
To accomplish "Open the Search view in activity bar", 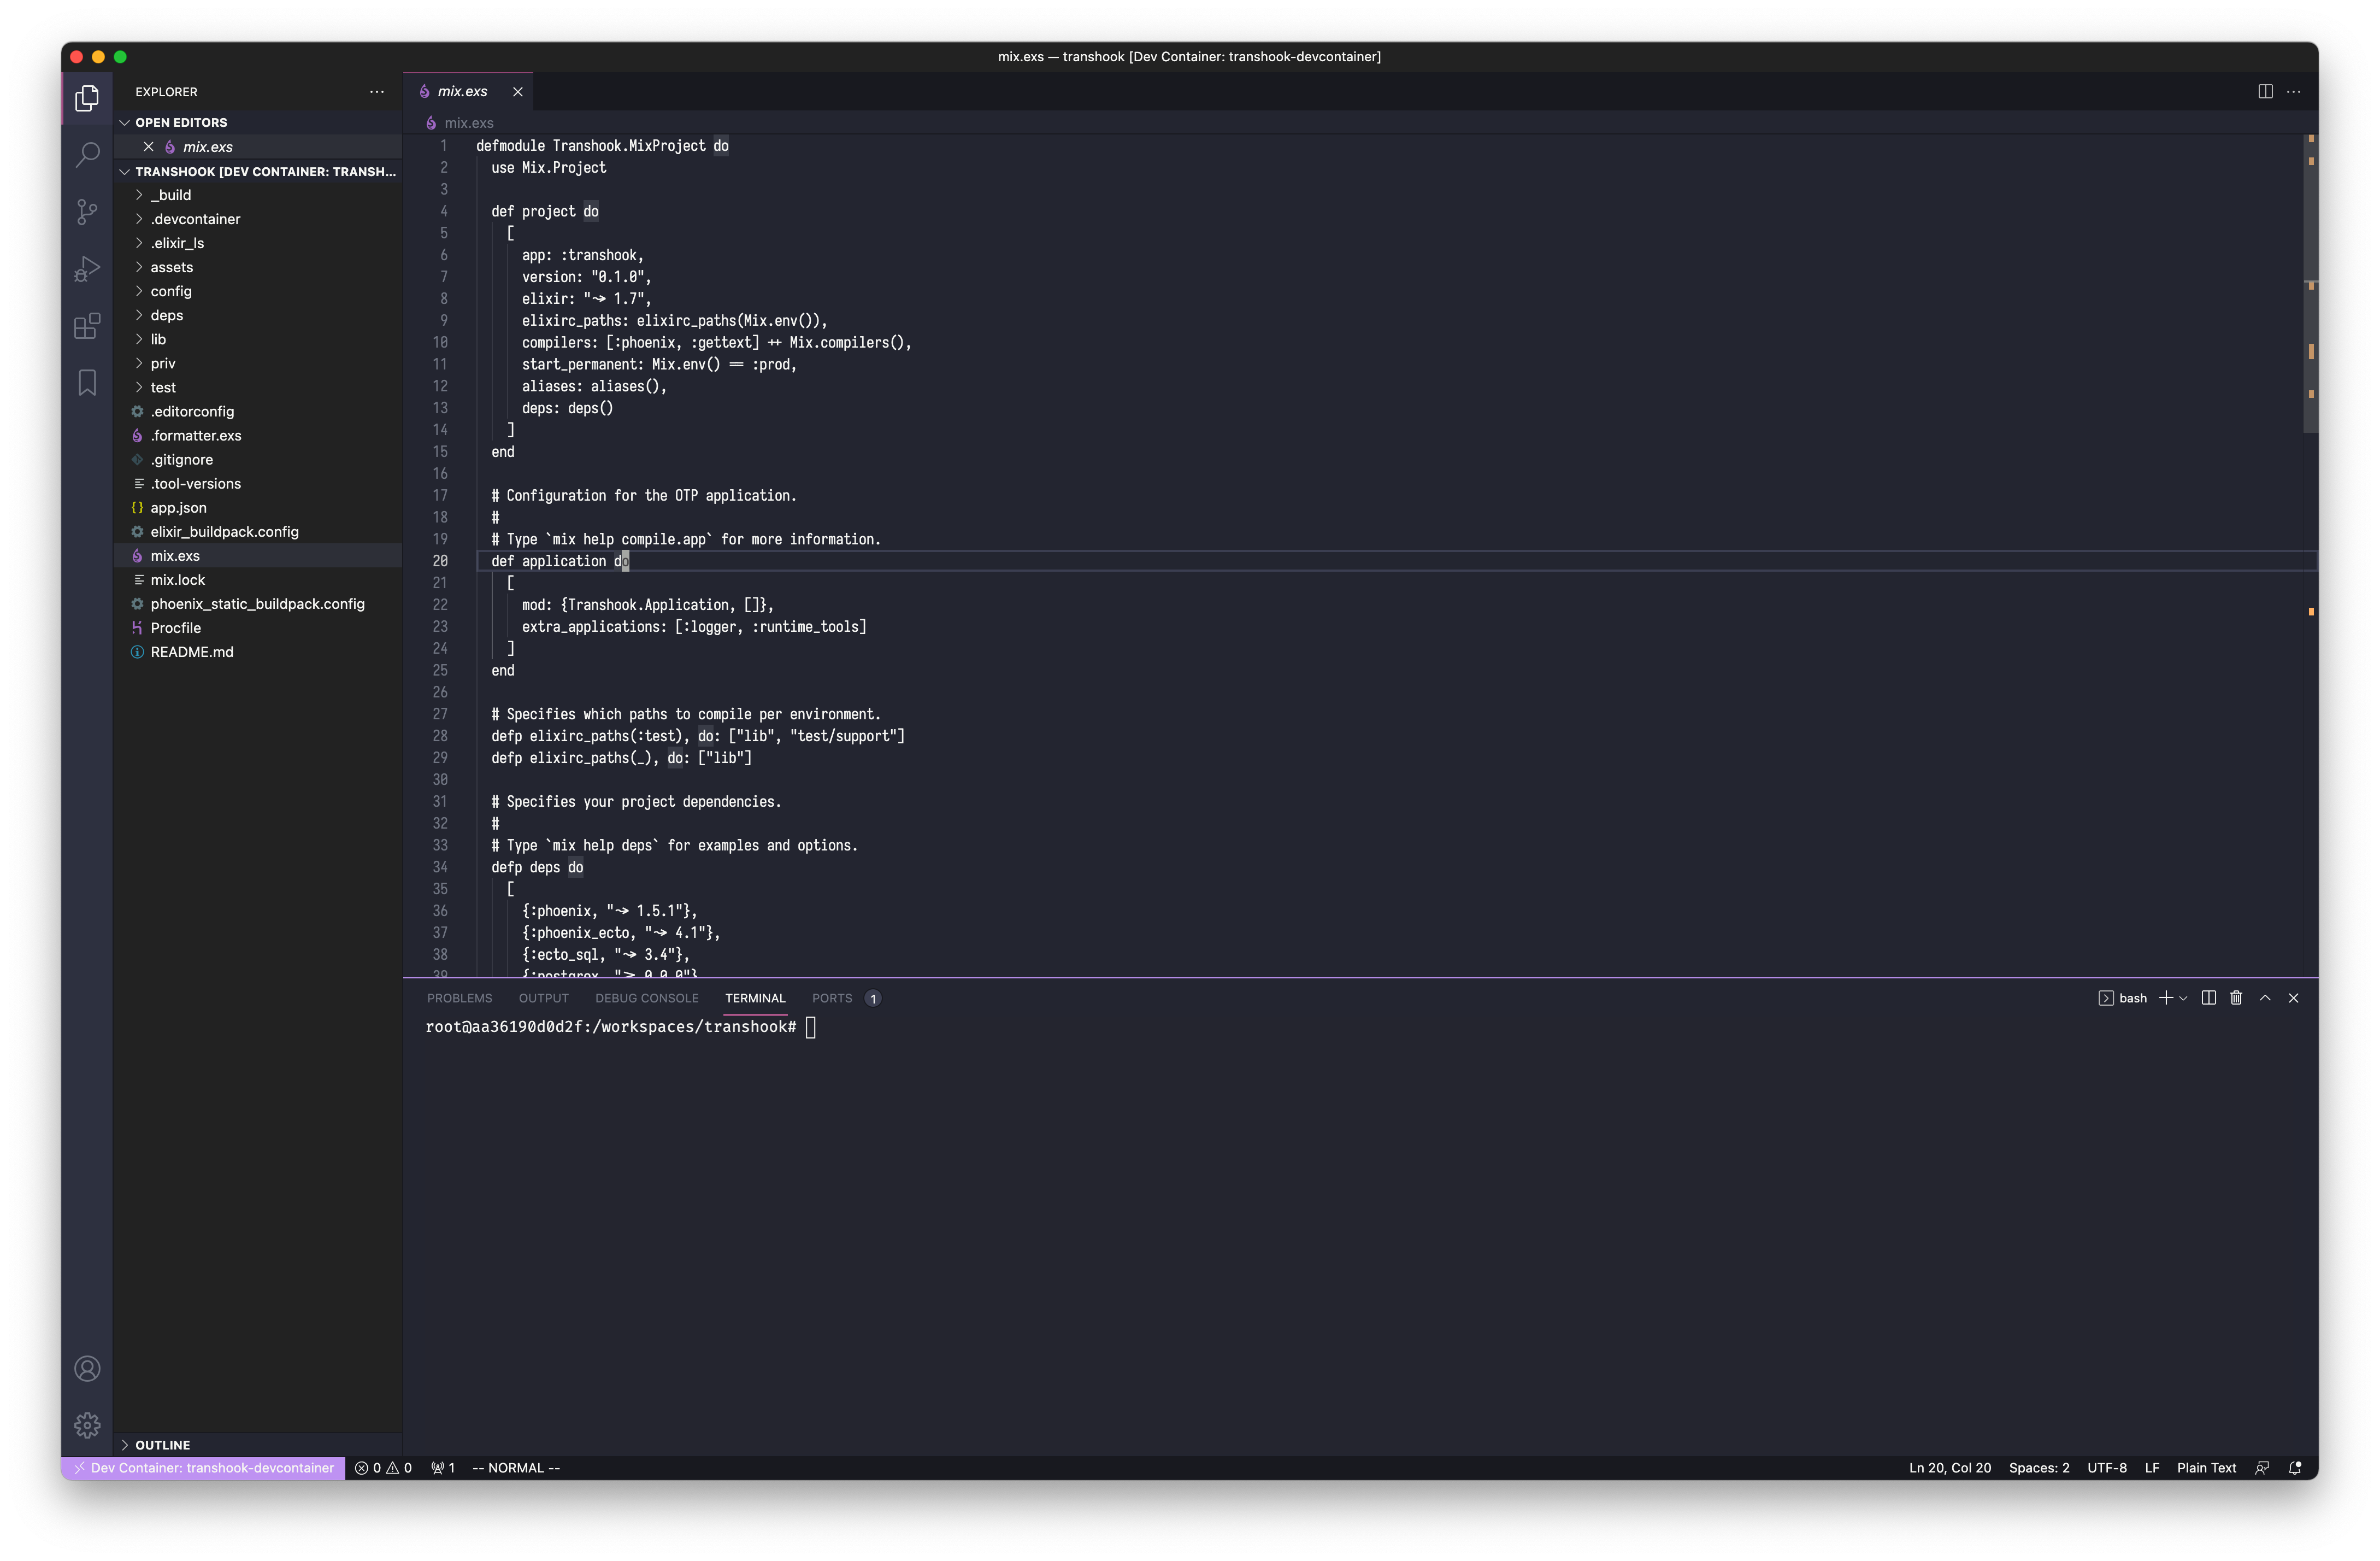I will tap(87, 154).
